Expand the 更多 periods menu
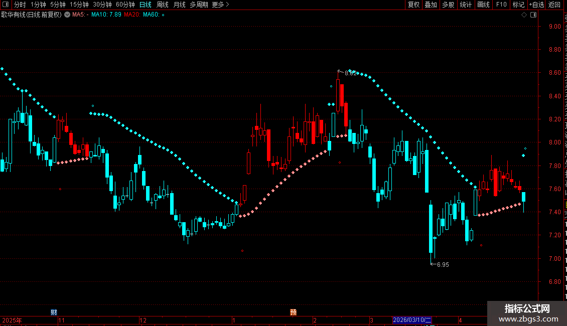 point(220,5)
